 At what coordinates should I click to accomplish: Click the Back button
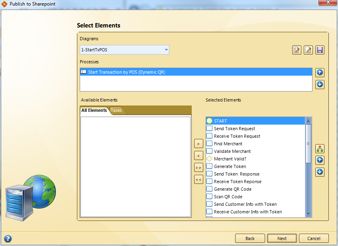point(250,238)
